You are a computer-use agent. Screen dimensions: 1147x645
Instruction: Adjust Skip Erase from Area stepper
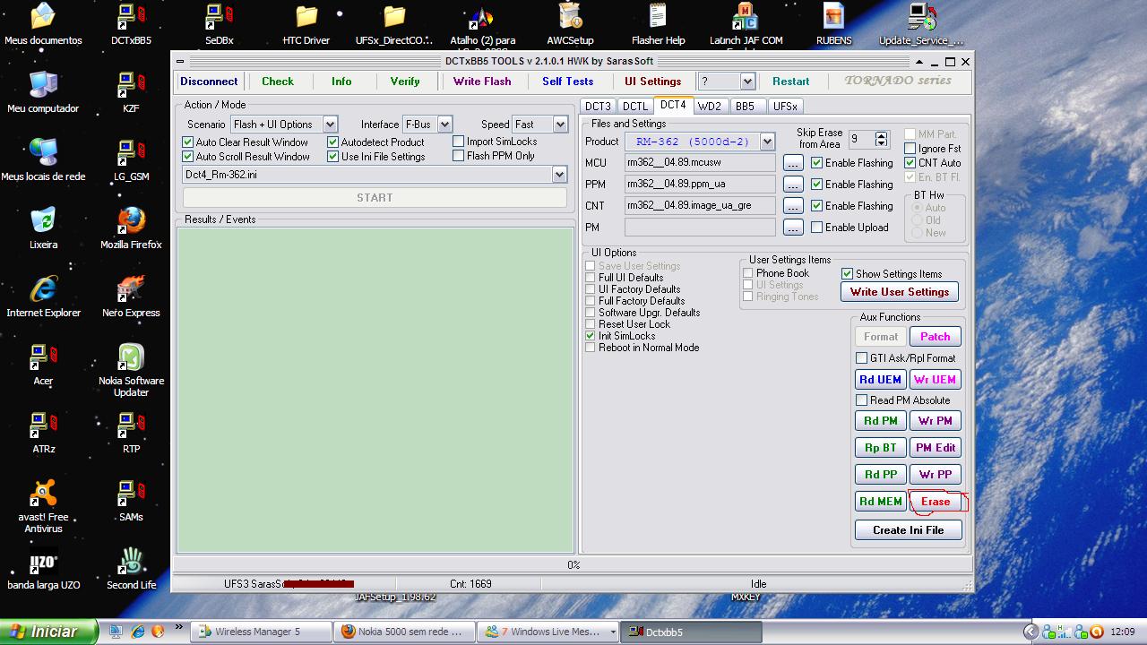pyautogui.click(x=881, y=139)
